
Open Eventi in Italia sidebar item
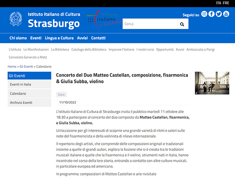coord(29,84)
